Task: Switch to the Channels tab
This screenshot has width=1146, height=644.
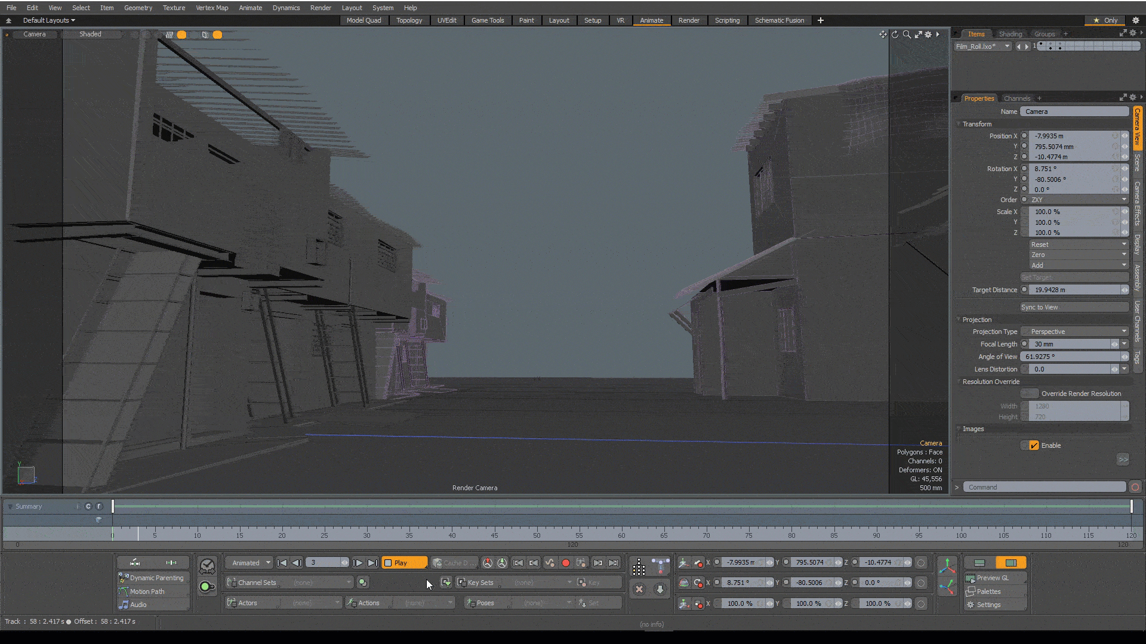Action: (x=1016, y=98)
